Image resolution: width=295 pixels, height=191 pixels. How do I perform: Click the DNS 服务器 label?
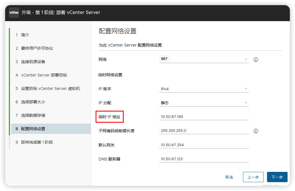[x=109, y=159]
